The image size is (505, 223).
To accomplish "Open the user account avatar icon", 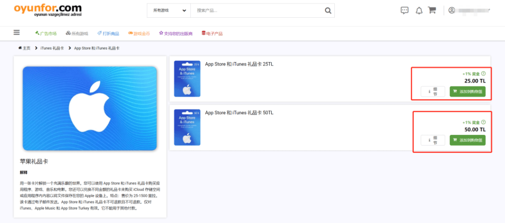I will 452,10.
